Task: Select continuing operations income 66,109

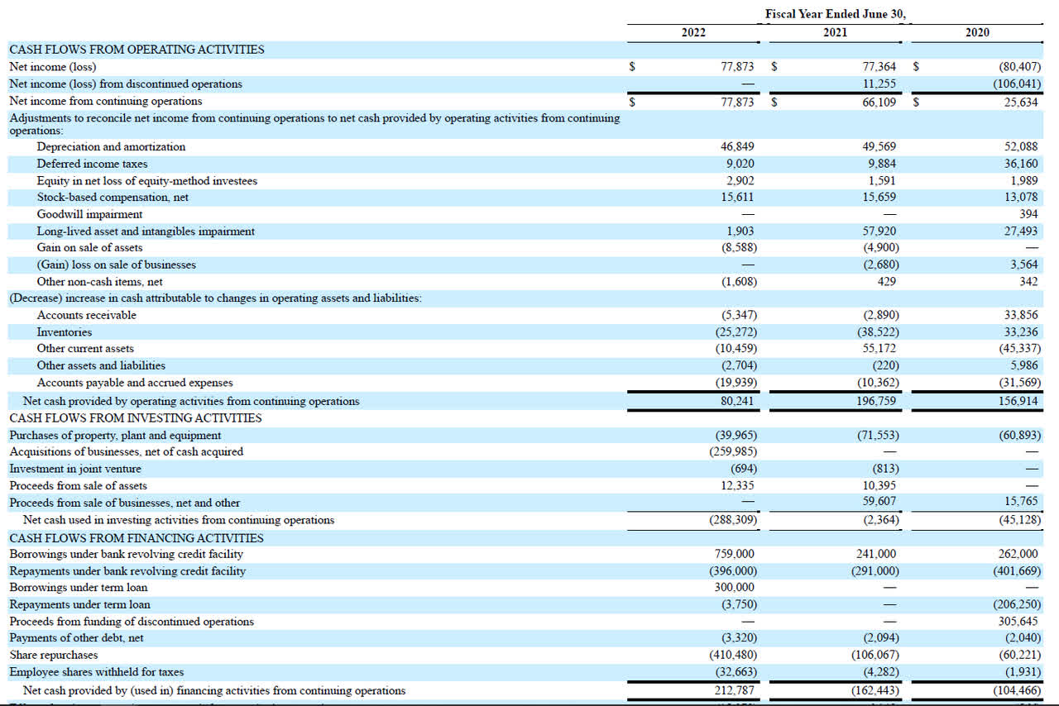Action: click(879, 101)
